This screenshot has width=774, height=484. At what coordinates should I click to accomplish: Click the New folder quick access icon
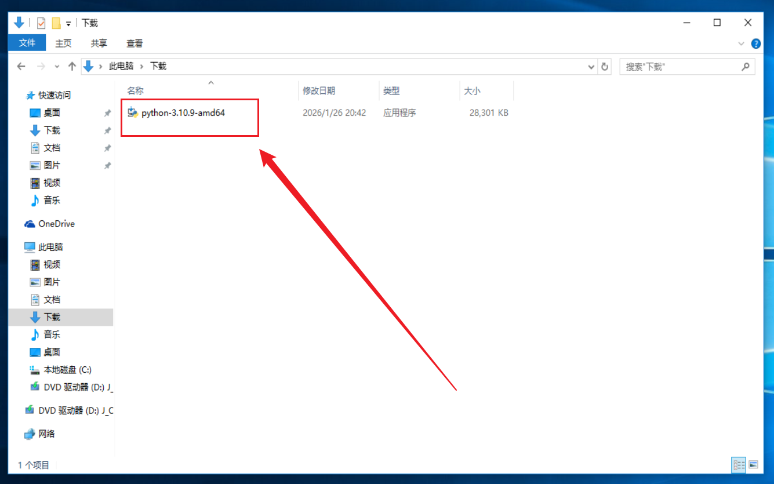(x=56, y=23)
